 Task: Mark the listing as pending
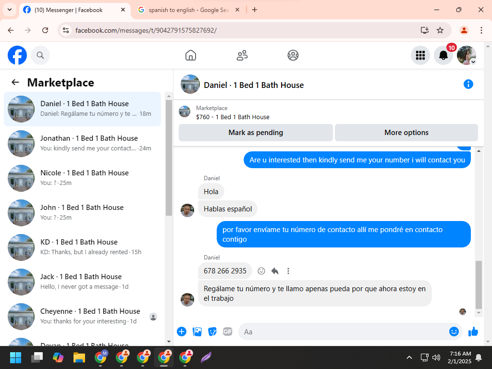pyautogui.click(x=256, y=133)
